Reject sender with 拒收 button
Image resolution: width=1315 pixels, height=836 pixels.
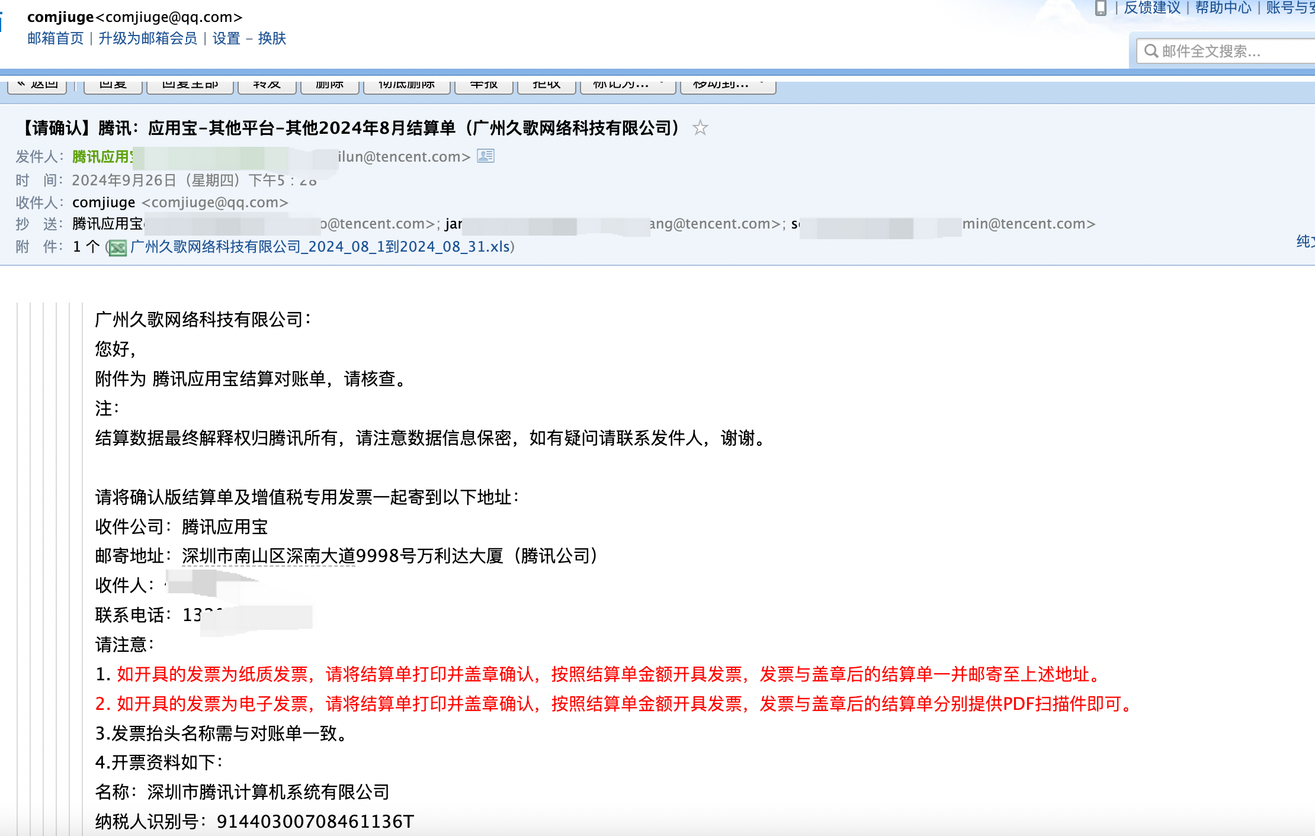(547, 85)
